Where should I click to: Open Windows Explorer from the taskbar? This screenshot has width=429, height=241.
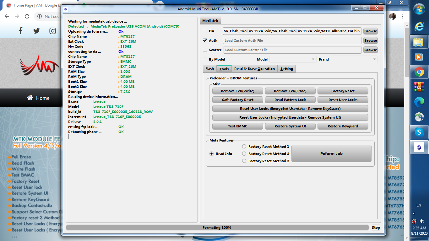[419, 42]
